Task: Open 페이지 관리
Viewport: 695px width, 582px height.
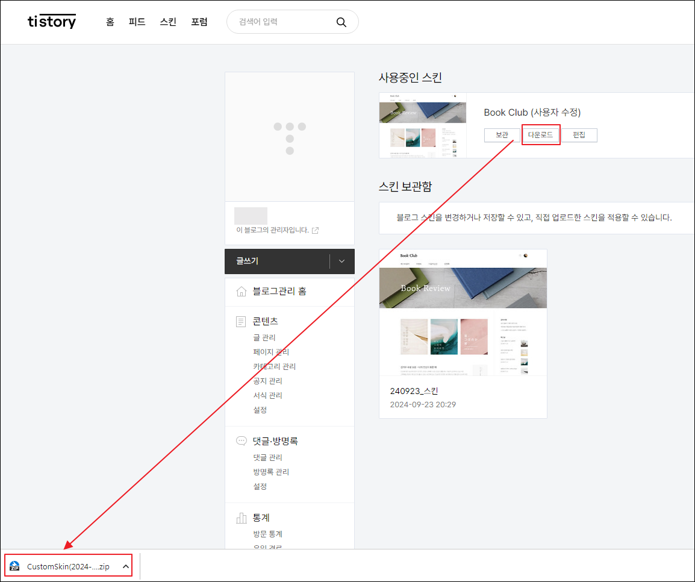Action: [x=271, y=352]
